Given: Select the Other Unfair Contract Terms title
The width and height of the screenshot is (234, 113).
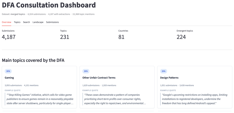Looking at the screenshot, I should coord(99,78).
